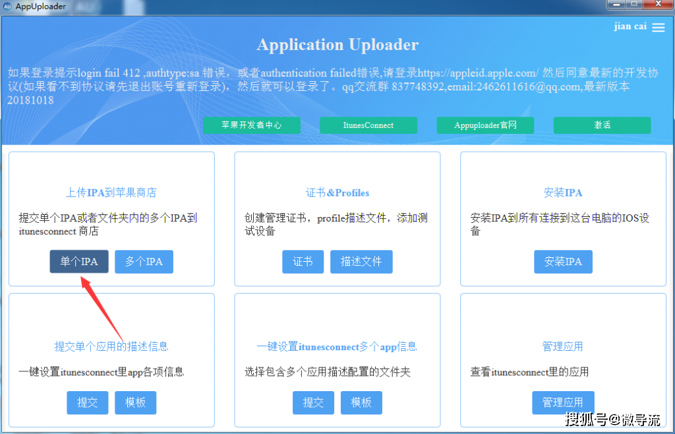Image resolution: width=675 pixels, height=434 pixels.
Task: Open the 管理应用 button
Action: 563,402
